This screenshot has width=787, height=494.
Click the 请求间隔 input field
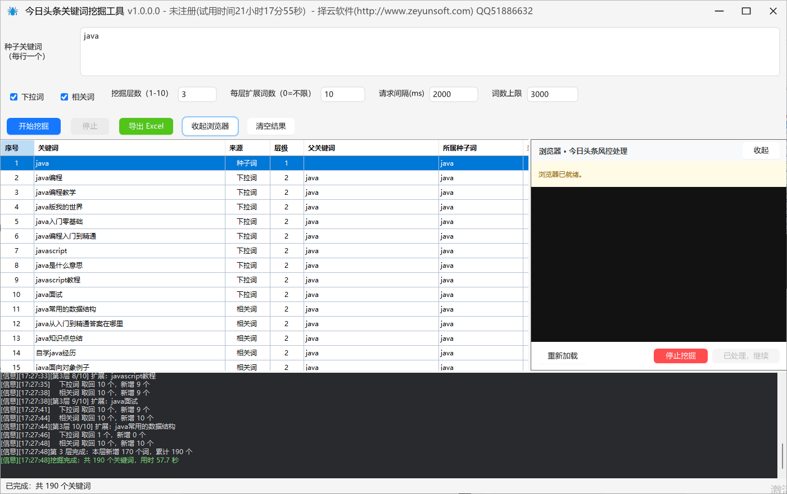coord(454,94)
